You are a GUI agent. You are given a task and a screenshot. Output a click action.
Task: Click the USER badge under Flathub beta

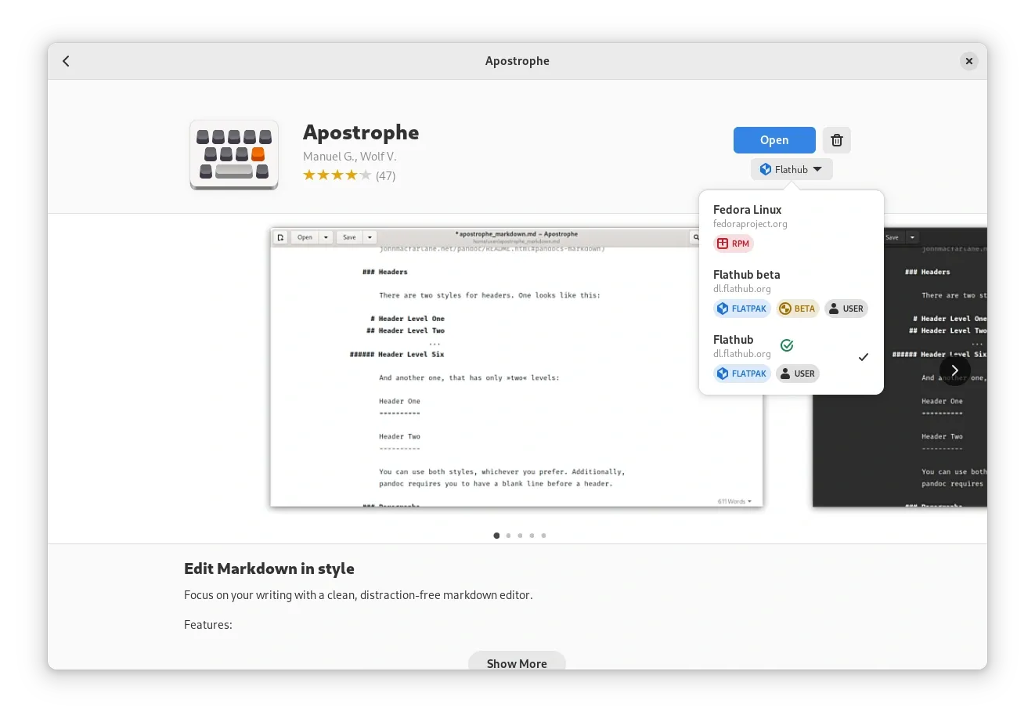(846, 309)
